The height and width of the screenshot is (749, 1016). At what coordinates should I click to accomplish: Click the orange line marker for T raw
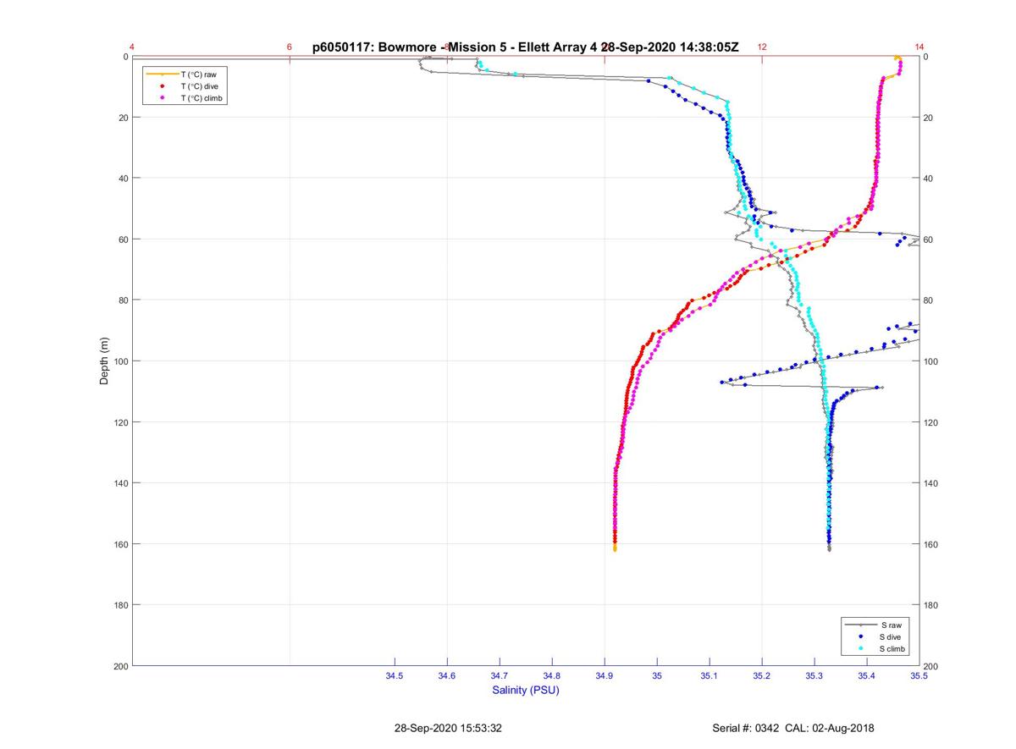161,74
